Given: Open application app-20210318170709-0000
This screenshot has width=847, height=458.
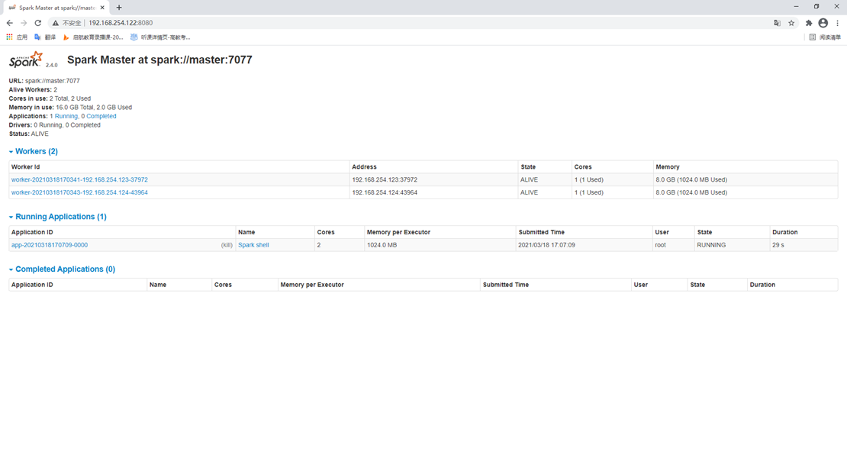Looking at the screenshot, I should 49,245.
